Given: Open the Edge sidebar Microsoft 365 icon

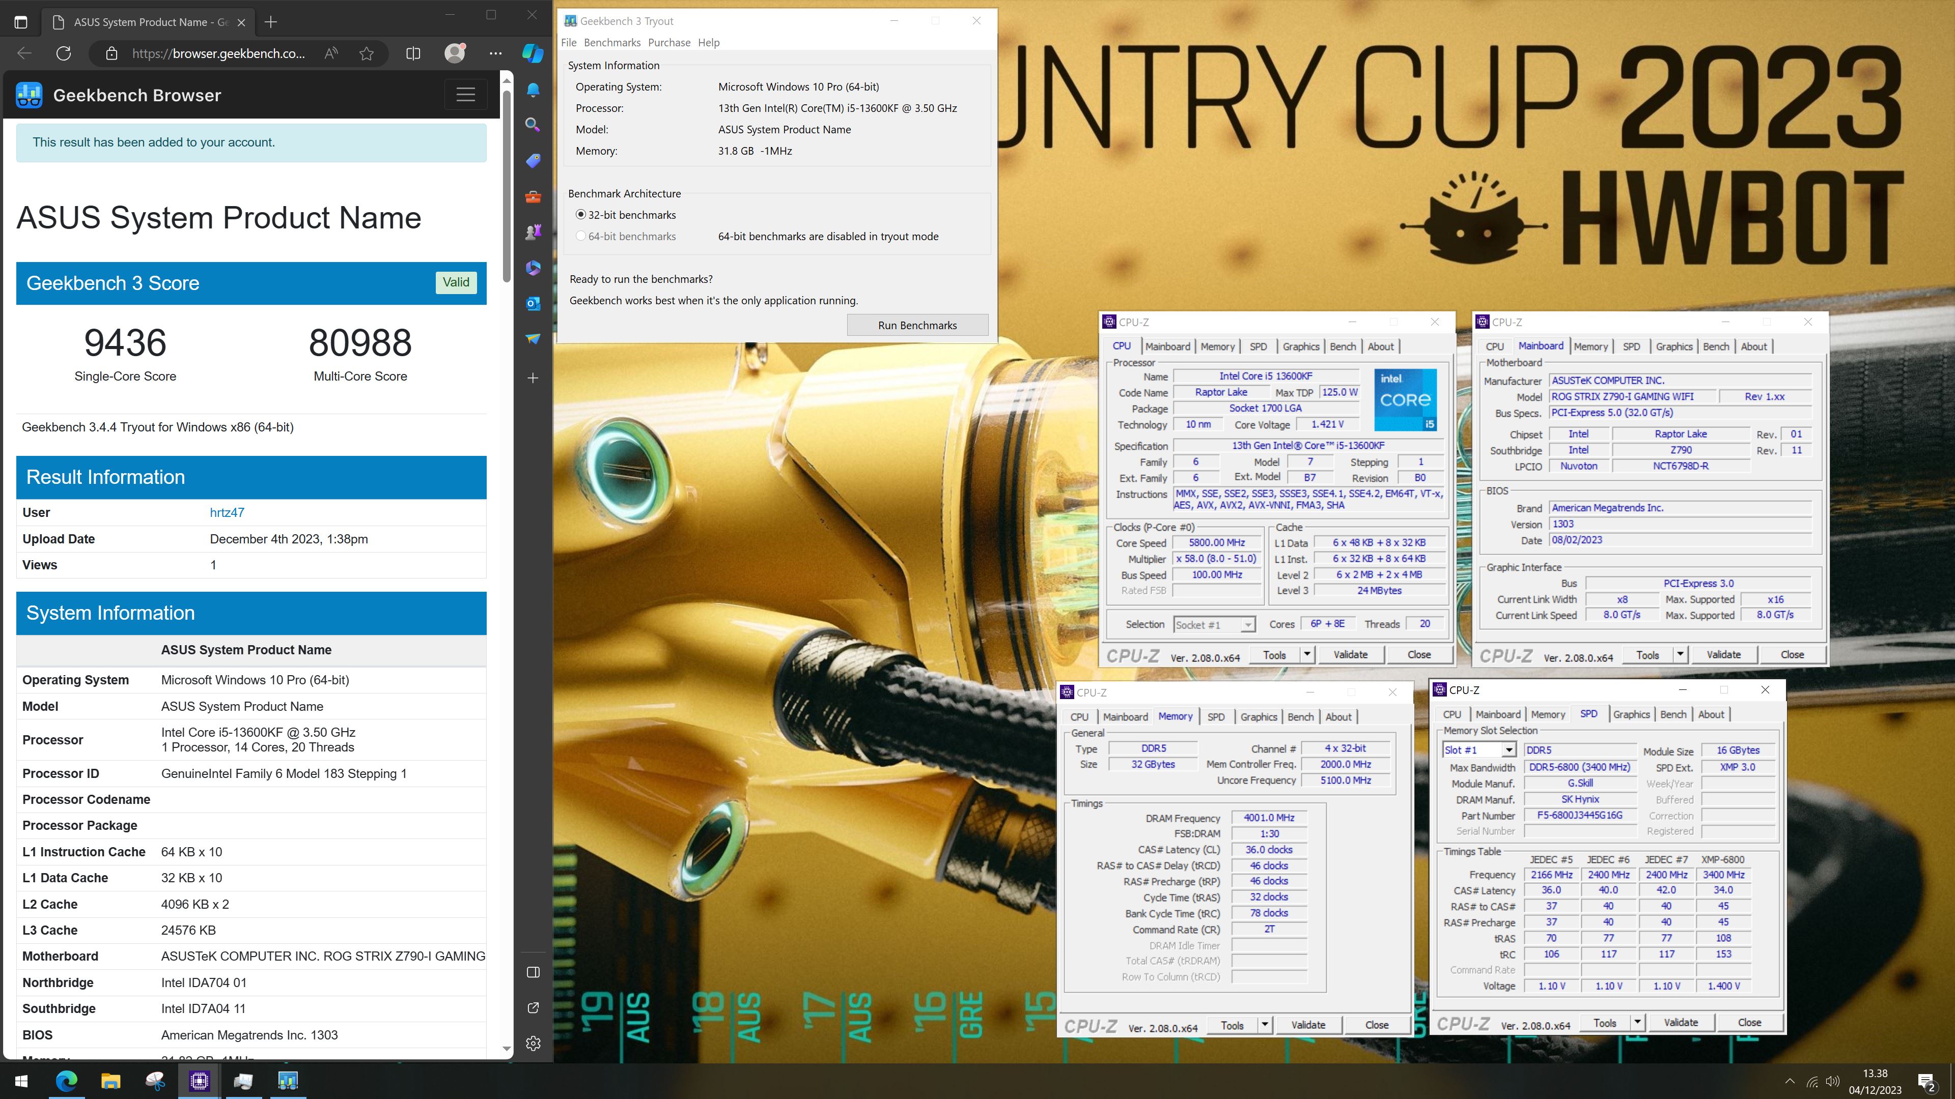Looking at the screenshot, I should [x=533, y=268].
